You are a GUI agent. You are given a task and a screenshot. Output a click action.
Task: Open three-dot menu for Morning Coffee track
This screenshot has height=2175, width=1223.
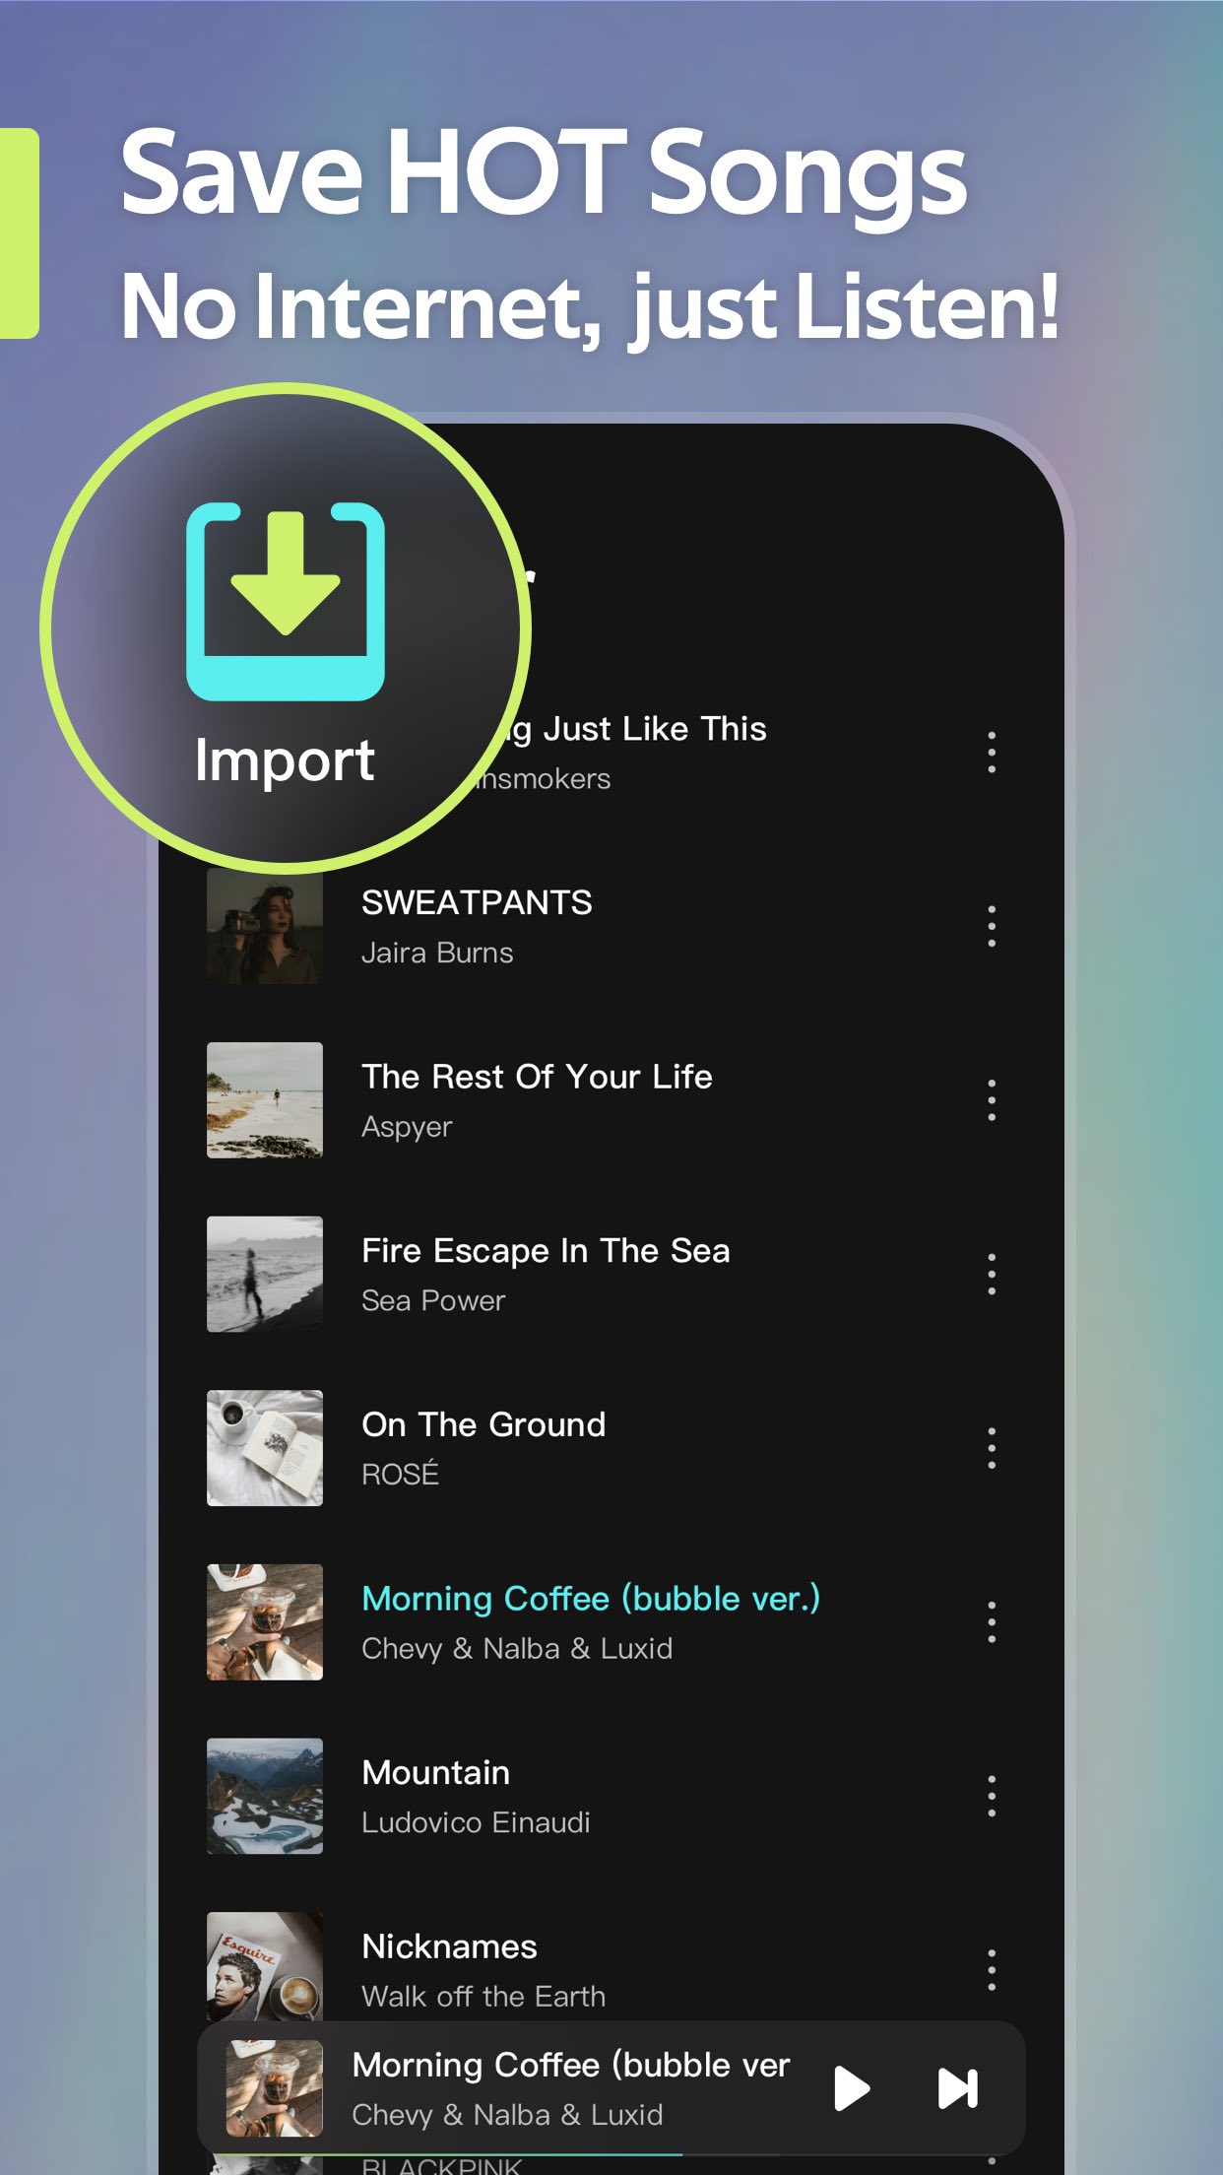[x=992, y=1622]
